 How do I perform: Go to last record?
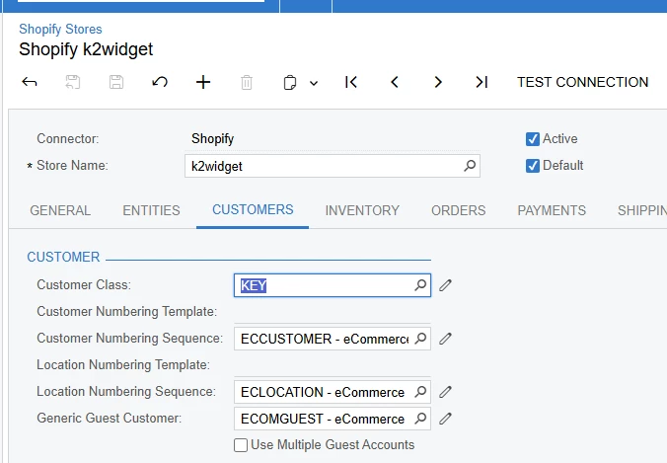click(482, 82)
